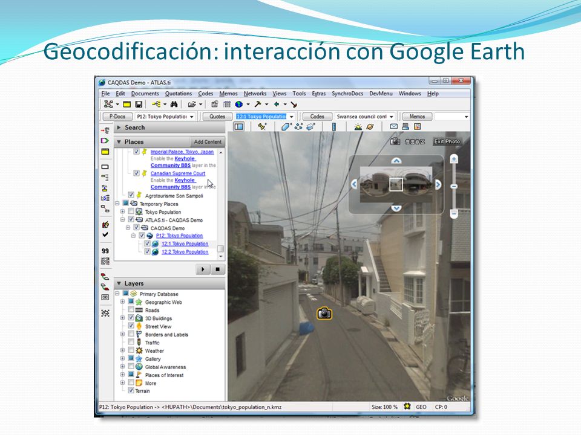Click the email envelope icon
This screenshot has width=581, height=435.
coord(394,126)
